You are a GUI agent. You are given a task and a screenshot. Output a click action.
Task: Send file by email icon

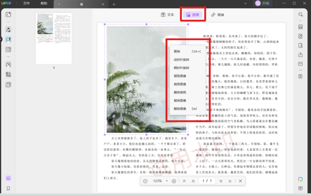(301, 64)
